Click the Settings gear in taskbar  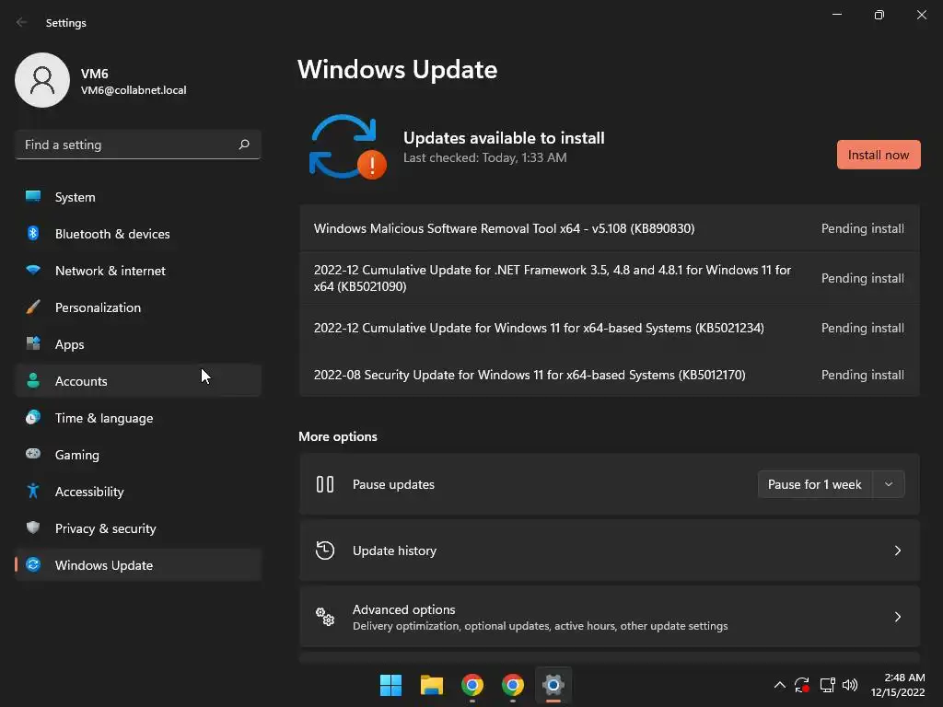553,685
